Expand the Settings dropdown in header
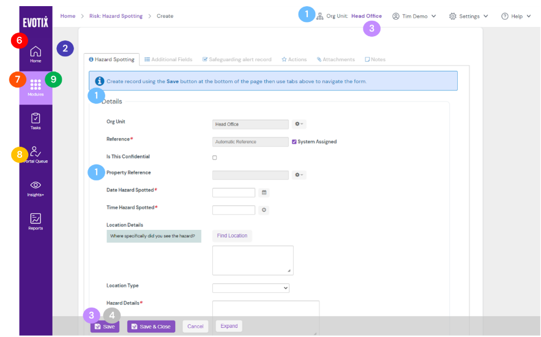541x337 pixels. (469, 16)
